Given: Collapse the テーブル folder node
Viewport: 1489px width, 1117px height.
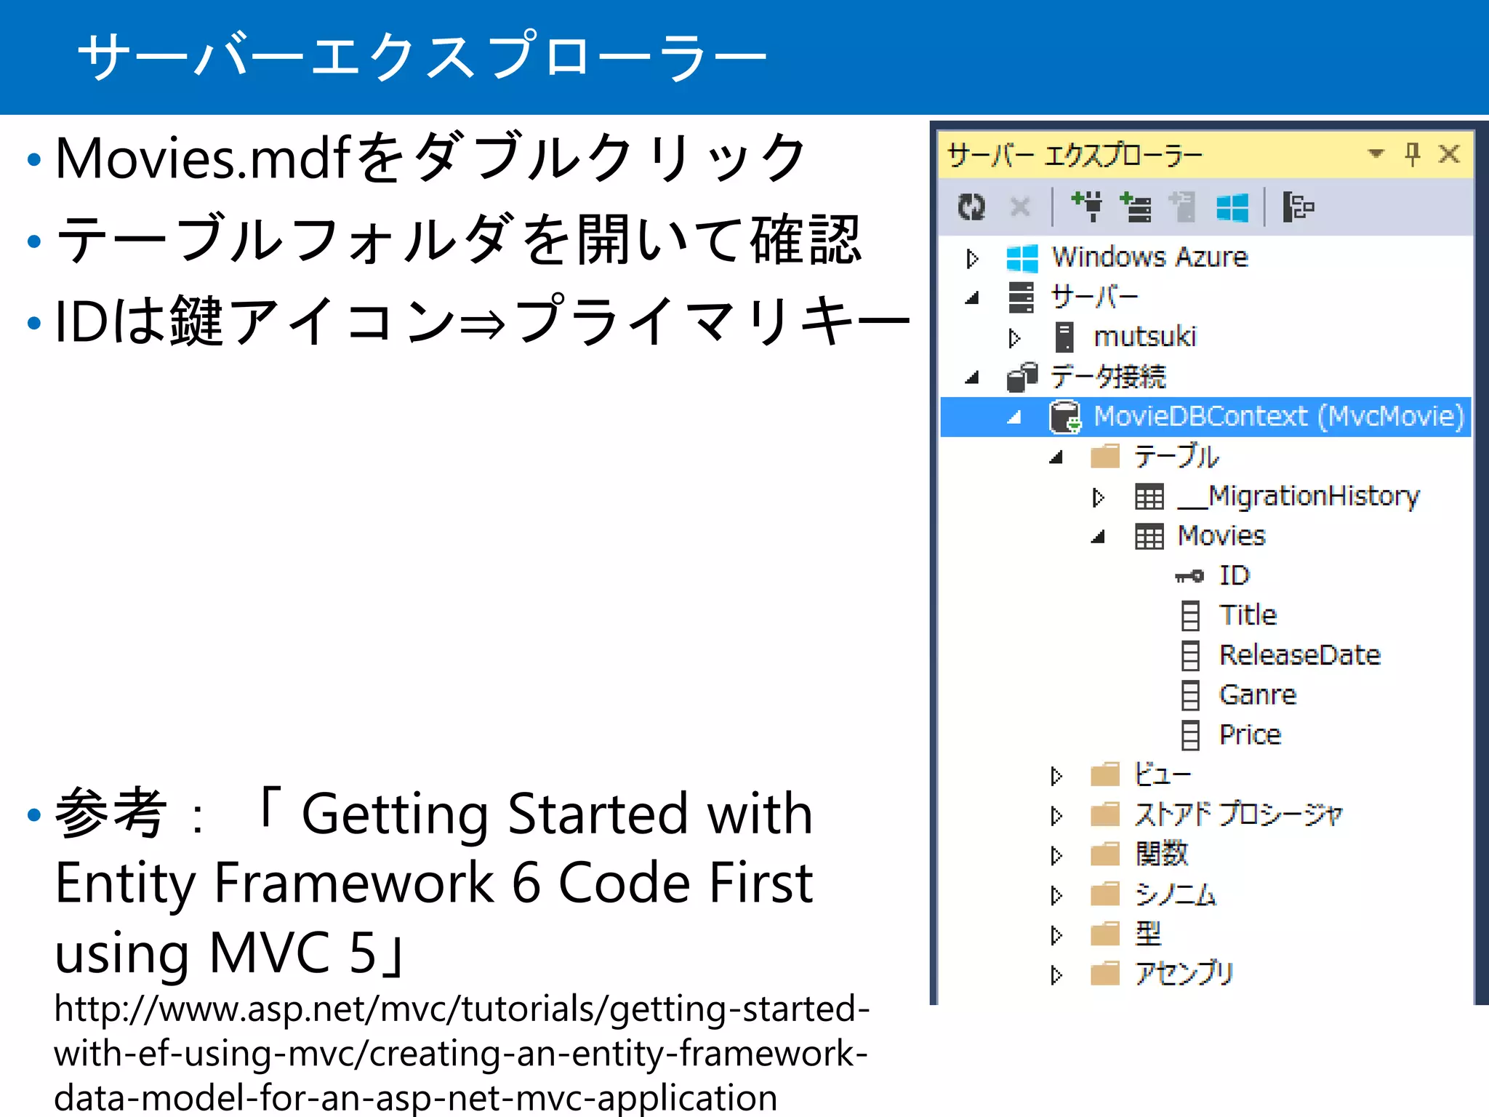Looking at the screenshot, I should point(1056,457).
